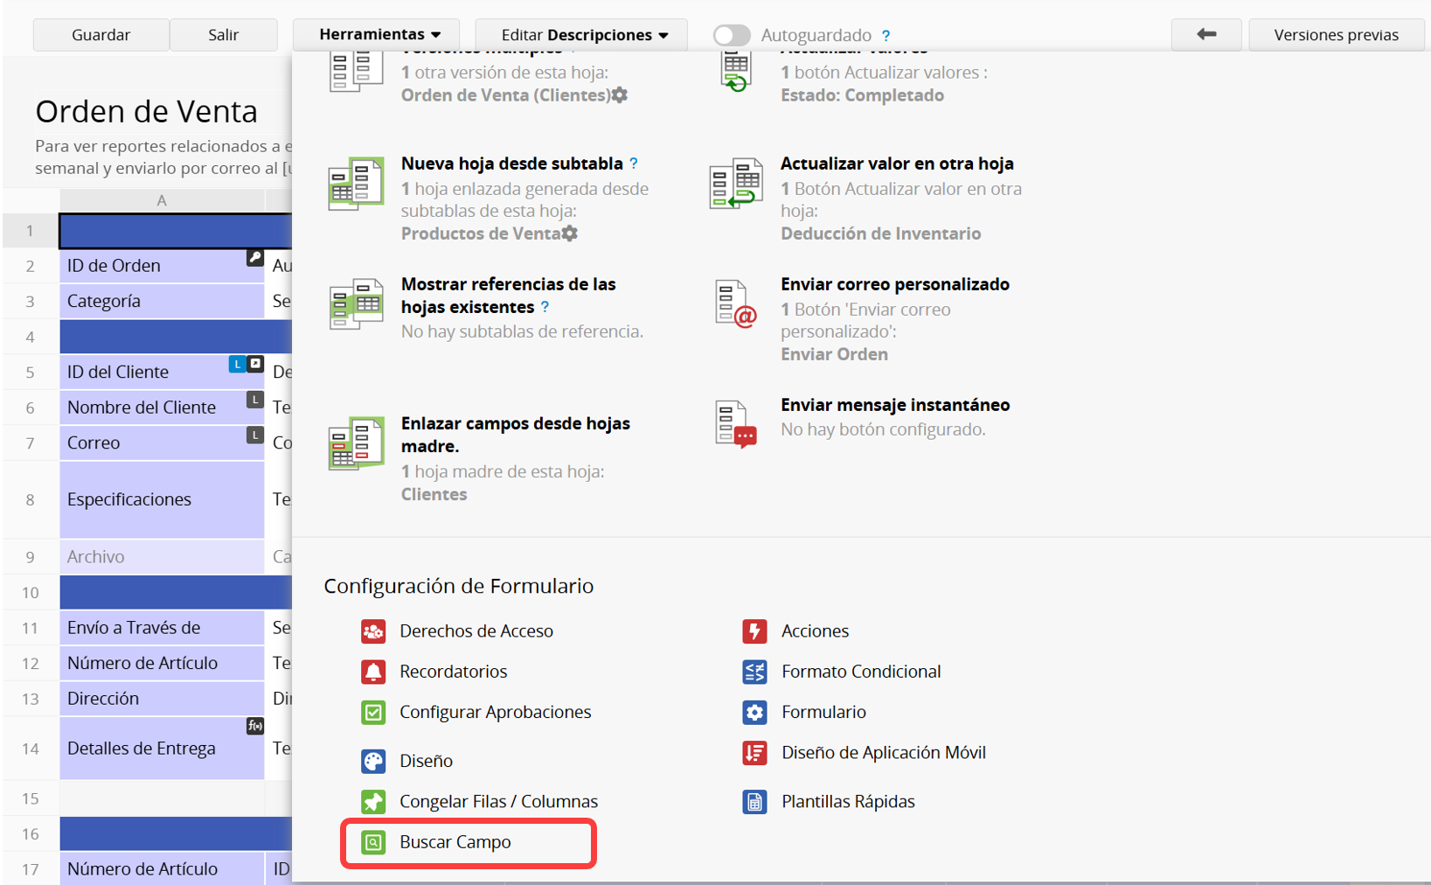Select the ID de Orden field cell

point(153,266)
